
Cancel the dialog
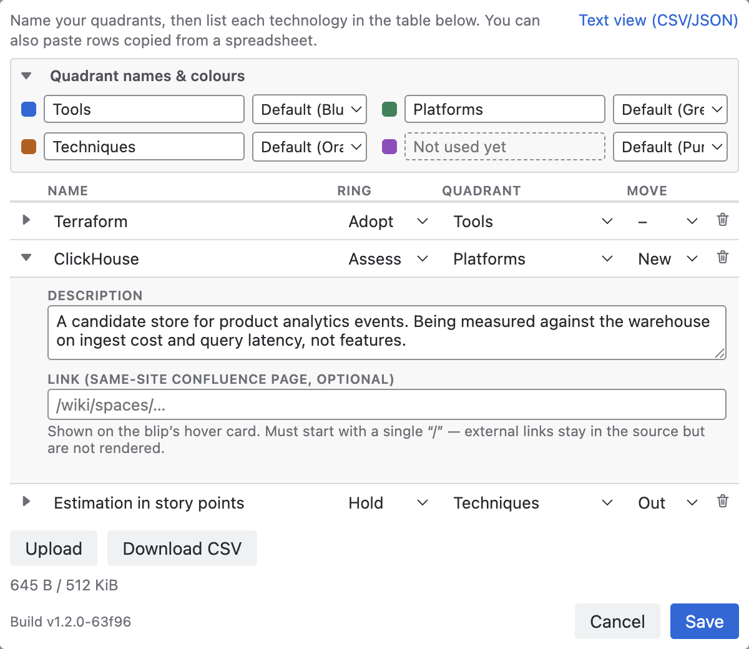(x=617, y=621)
